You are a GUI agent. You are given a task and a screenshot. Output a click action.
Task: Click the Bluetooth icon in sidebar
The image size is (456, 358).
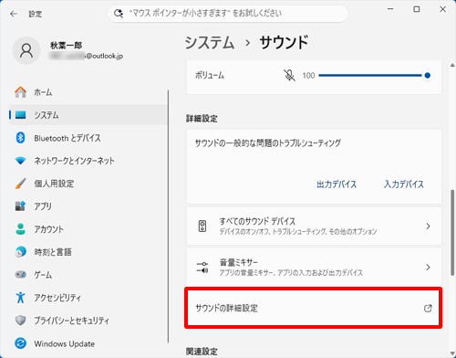(20, 138)
